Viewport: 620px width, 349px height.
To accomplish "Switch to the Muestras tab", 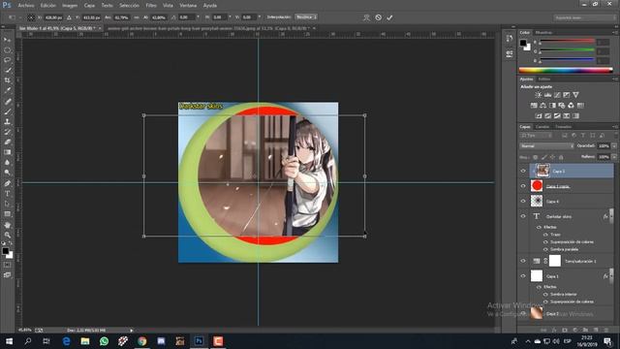I will click(543, 32).
